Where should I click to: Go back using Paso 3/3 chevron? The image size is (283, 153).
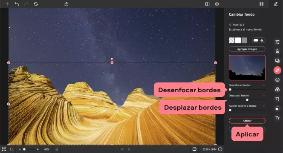click(230, 25)
